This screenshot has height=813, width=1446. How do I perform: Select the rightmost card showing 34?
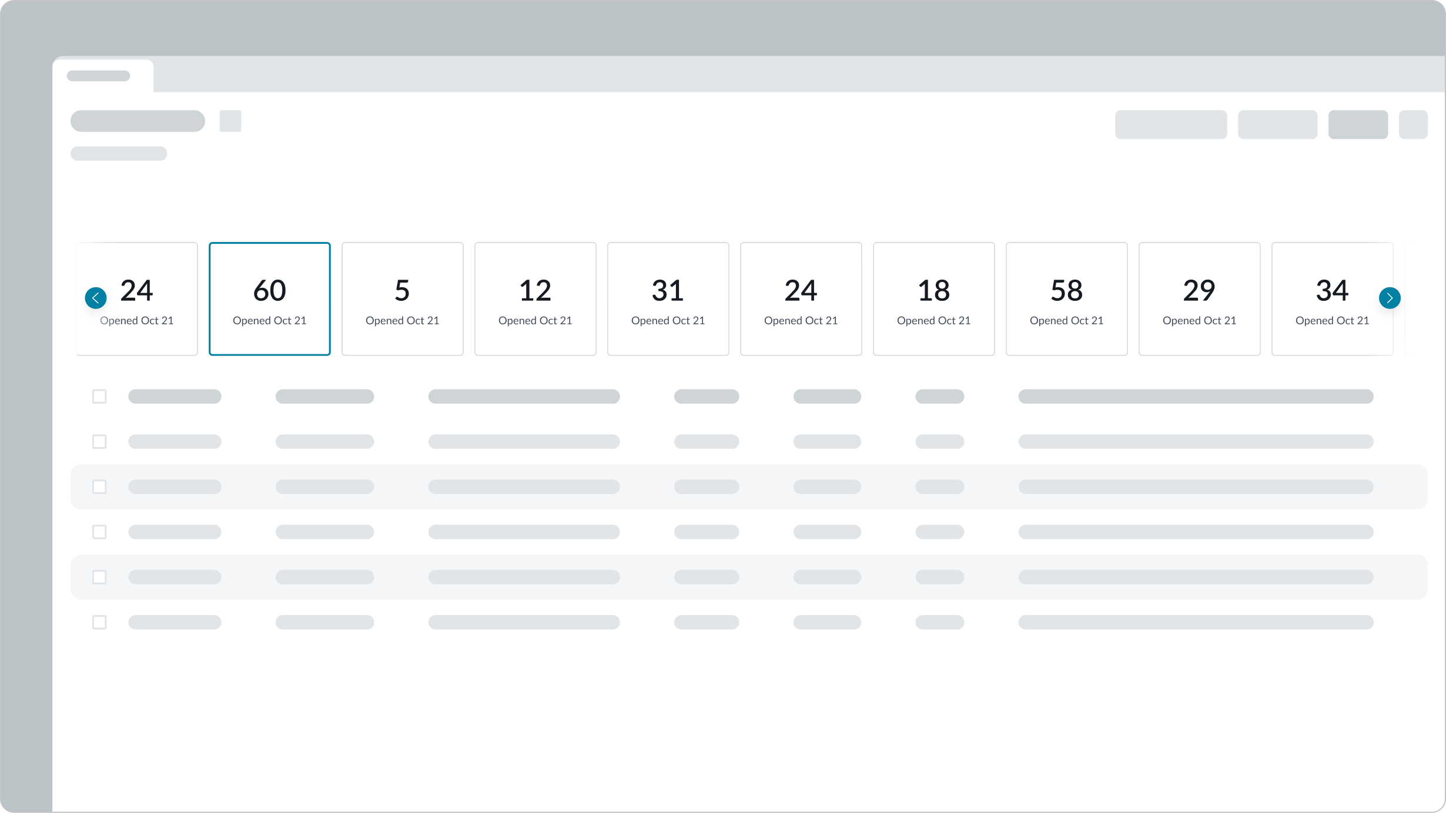click(x=1332, y=298)
